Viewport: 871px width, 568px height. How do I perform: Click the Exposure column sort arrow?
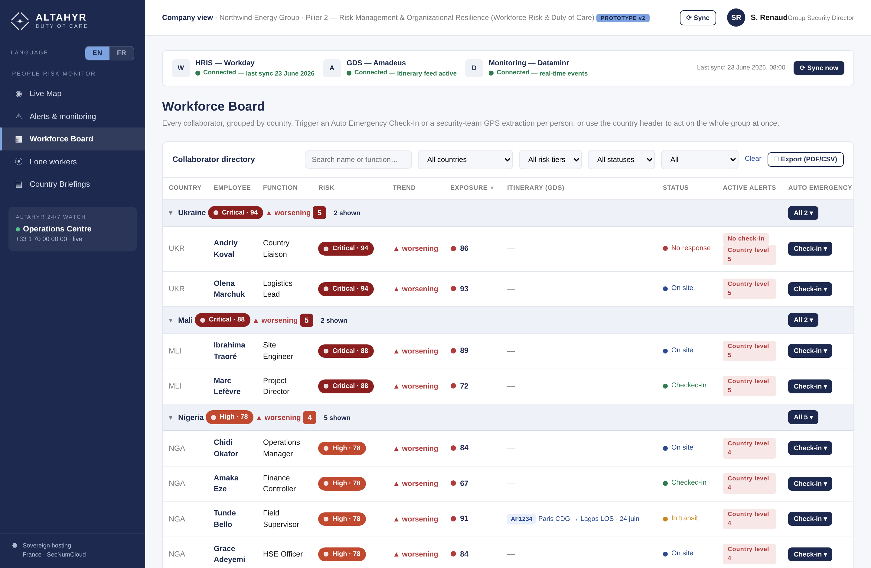pyautogui.click(x=492, y=188)
